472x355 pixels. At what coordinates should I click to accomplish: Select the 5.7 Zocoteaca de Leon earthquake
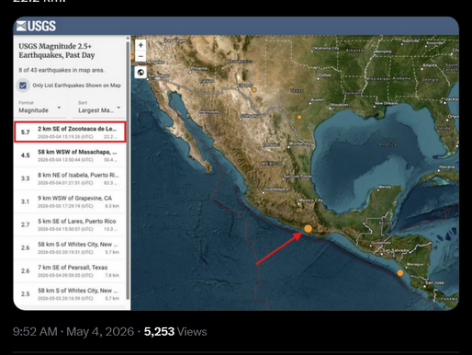pyautogui.click(x=70, y=132)
